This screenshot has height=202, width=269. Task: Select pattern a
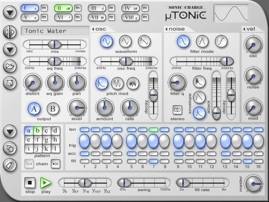[x=29, y=131]
